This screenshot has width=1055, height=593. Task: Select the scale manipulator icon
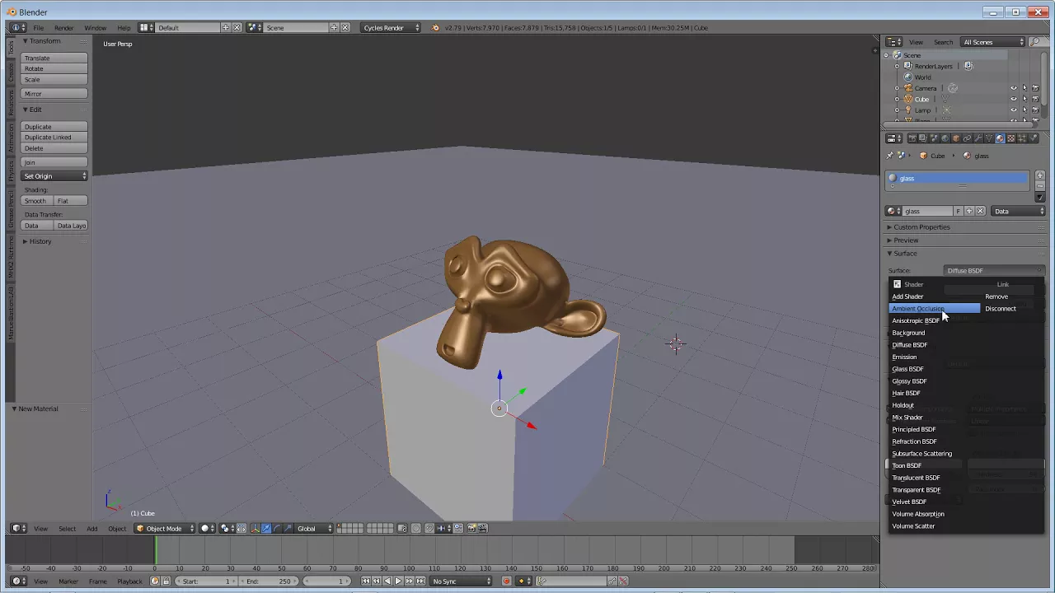[288, 528]
